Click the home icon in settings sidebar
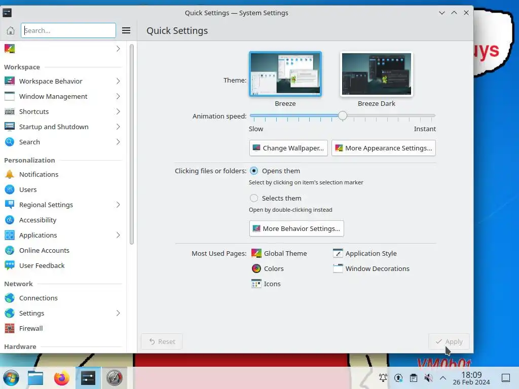Viewport: 519px width, 389px height. click(11, 30)
